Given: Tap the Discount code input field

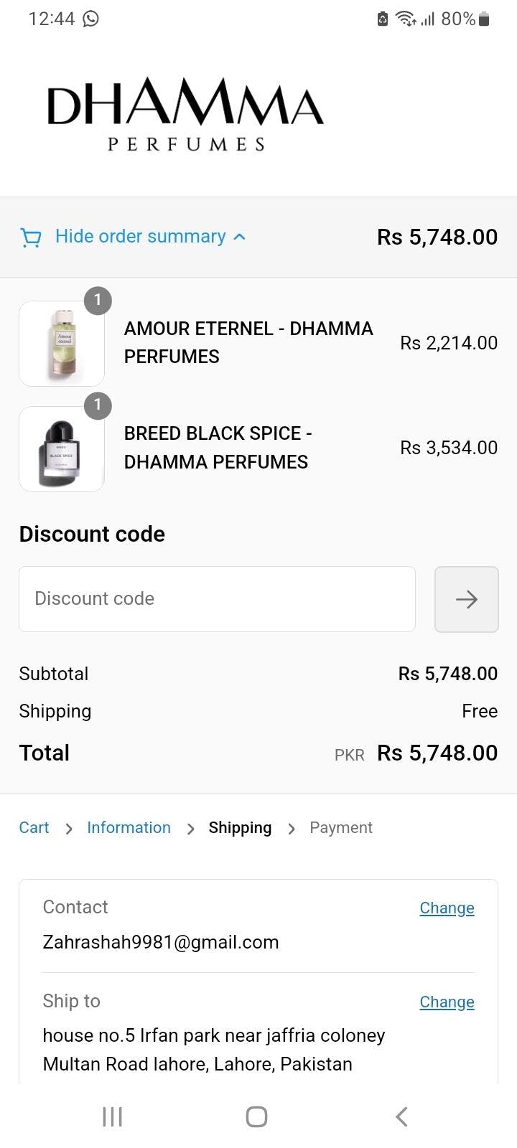Looking at the screenshot, I should [217, 599].
